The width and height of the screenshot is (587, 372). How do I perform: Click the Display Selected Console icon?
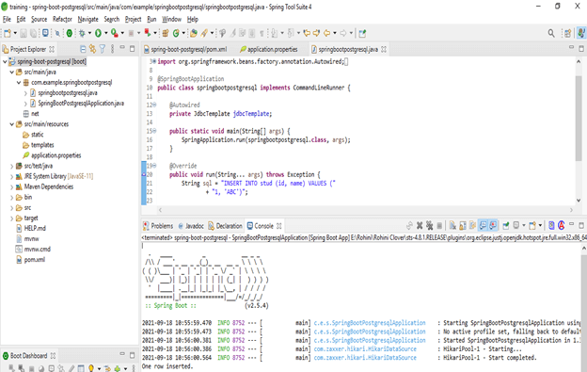[x=516, y=225]
